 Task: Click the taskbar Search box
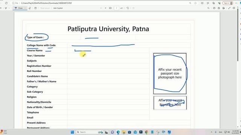point(90,132)
